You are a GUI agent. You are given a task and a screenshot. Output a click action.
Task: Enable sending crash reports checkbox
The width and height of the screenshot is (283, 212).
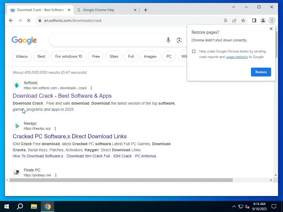click(x=194, y=51)
